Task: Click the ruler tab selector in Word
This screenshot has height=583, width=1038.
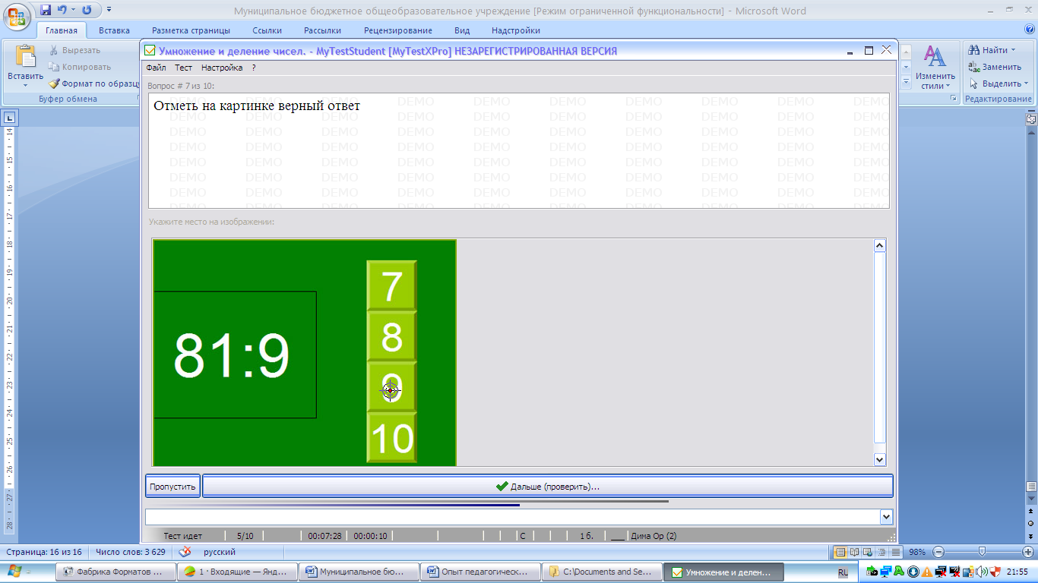Action: click(10, 118)
